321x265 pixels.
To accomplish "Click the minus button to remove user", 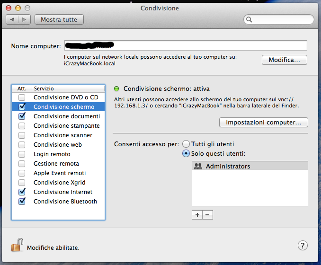I will coord(208,214).
